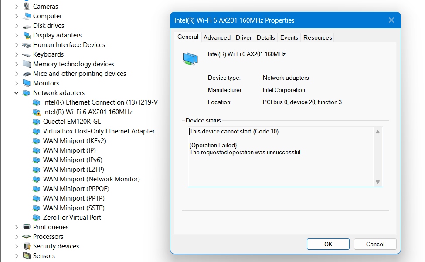Screen dimensions: 425x262
Task: Switch to the Details tab
Action: click(265, 37)
